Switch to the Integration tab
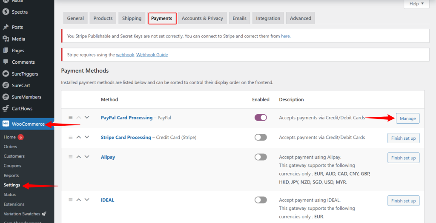436x223 pixels. 268,18
